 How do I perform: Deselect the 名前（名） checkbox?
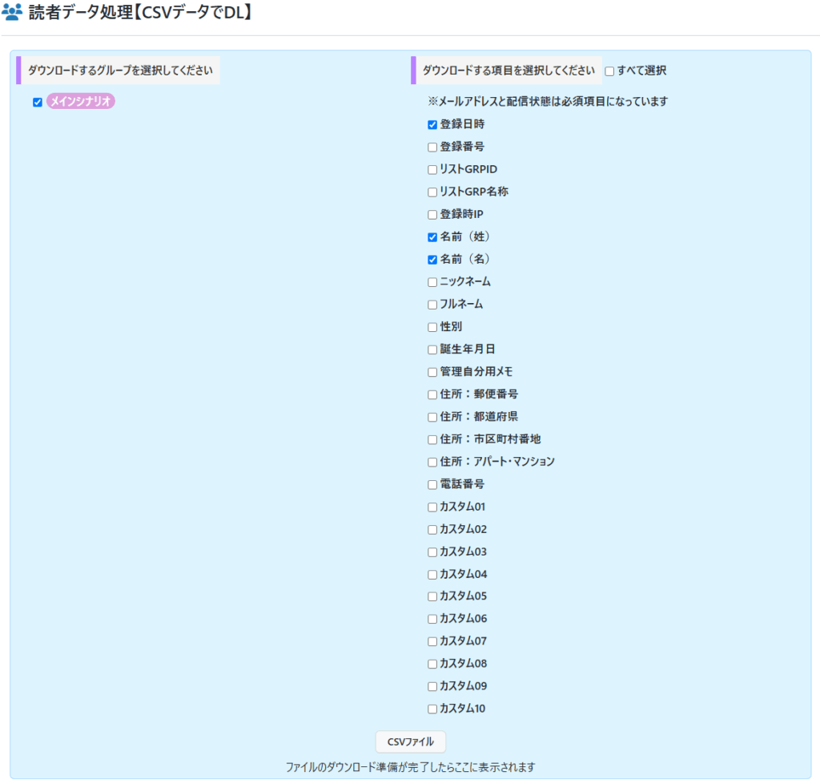(x=432, y=260)
